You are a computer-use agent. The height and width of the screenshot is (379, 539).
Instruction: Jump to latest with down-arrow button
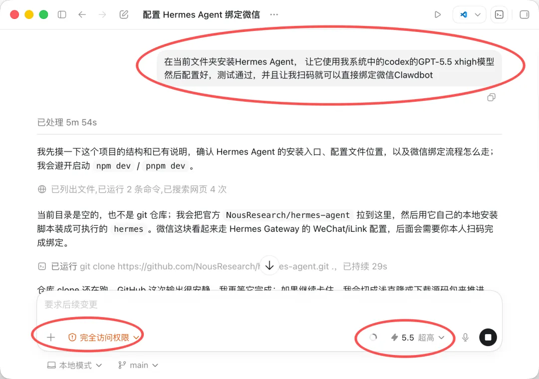click(269, 265)
